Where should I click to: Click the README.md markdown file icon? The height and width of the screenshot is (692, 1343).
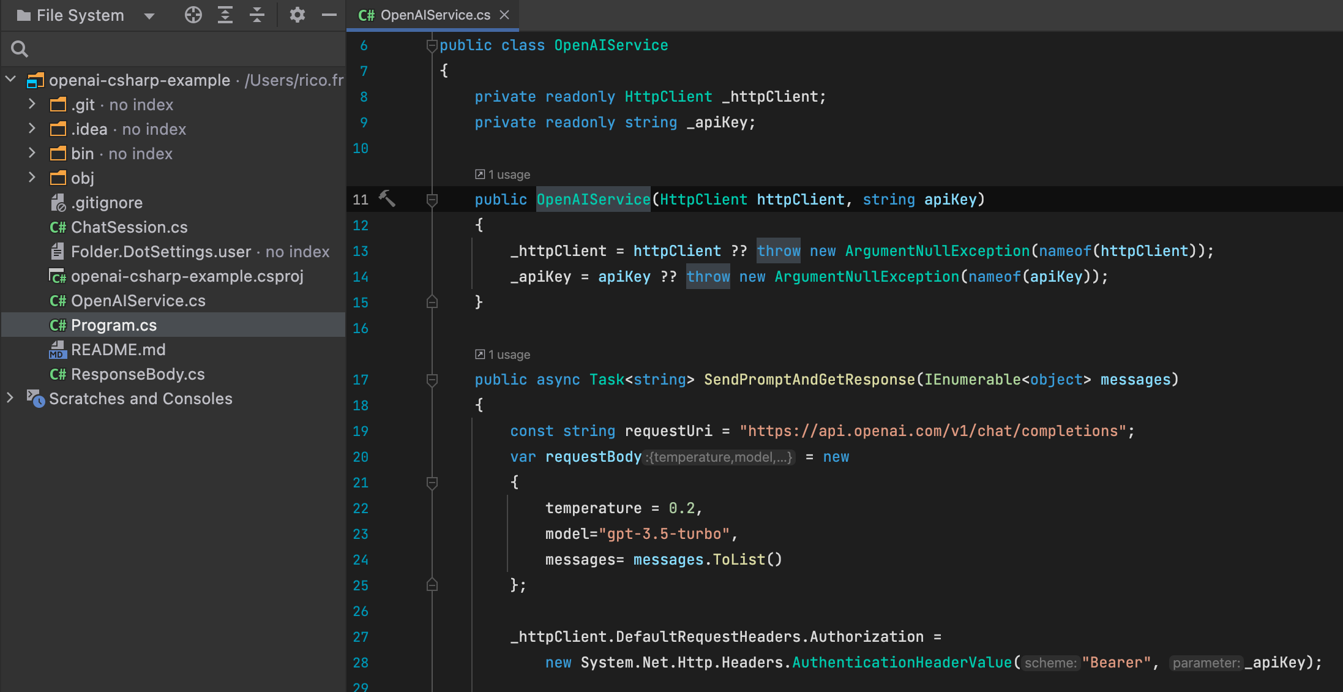[x=57, y=350]
